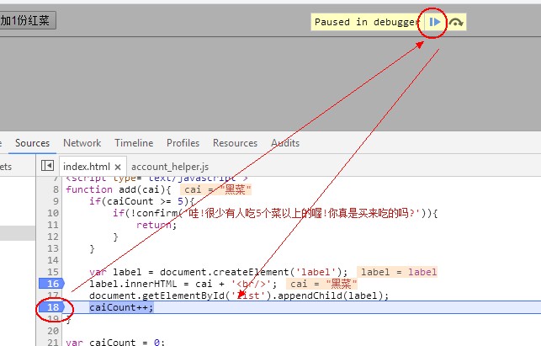Step over next function call icon
Image resolution: width=541 pixels, height=346 pixels.
(x=455, y=23)
